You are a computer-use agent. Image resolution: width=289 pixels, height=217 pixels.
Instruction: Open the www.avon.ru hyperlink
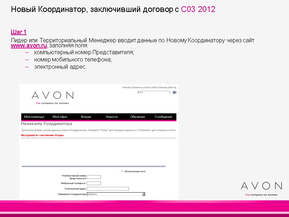click(29, 46)
